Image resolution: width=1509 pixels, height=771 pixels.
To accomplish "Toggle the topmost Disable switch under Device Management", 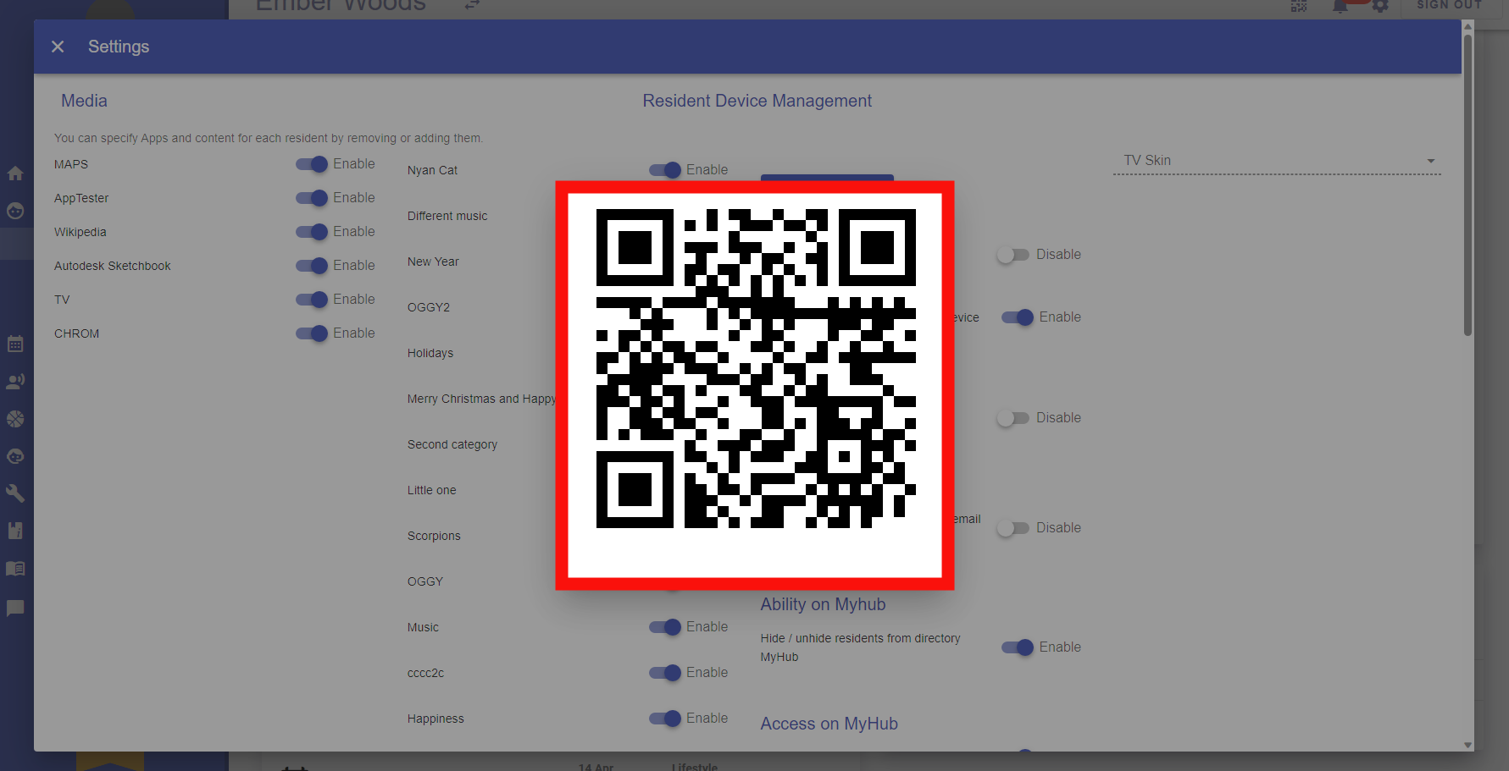I will coord(1013,255).
